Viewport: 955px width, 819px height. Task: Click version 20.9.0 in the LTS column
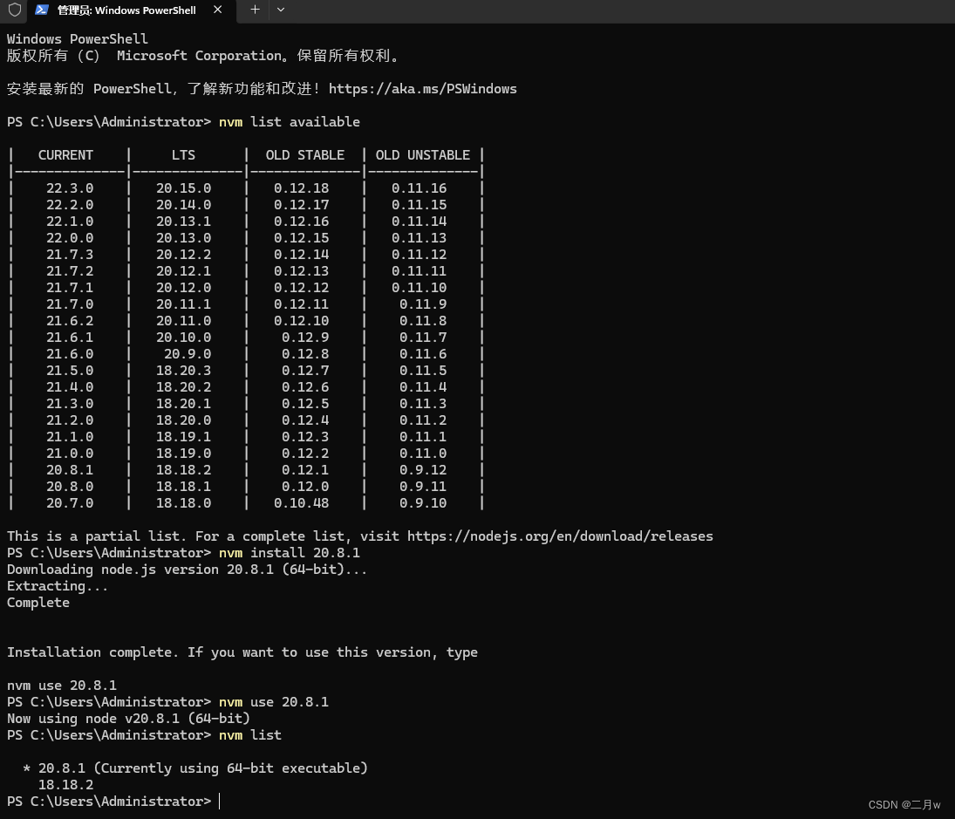[x=188, y=354]
